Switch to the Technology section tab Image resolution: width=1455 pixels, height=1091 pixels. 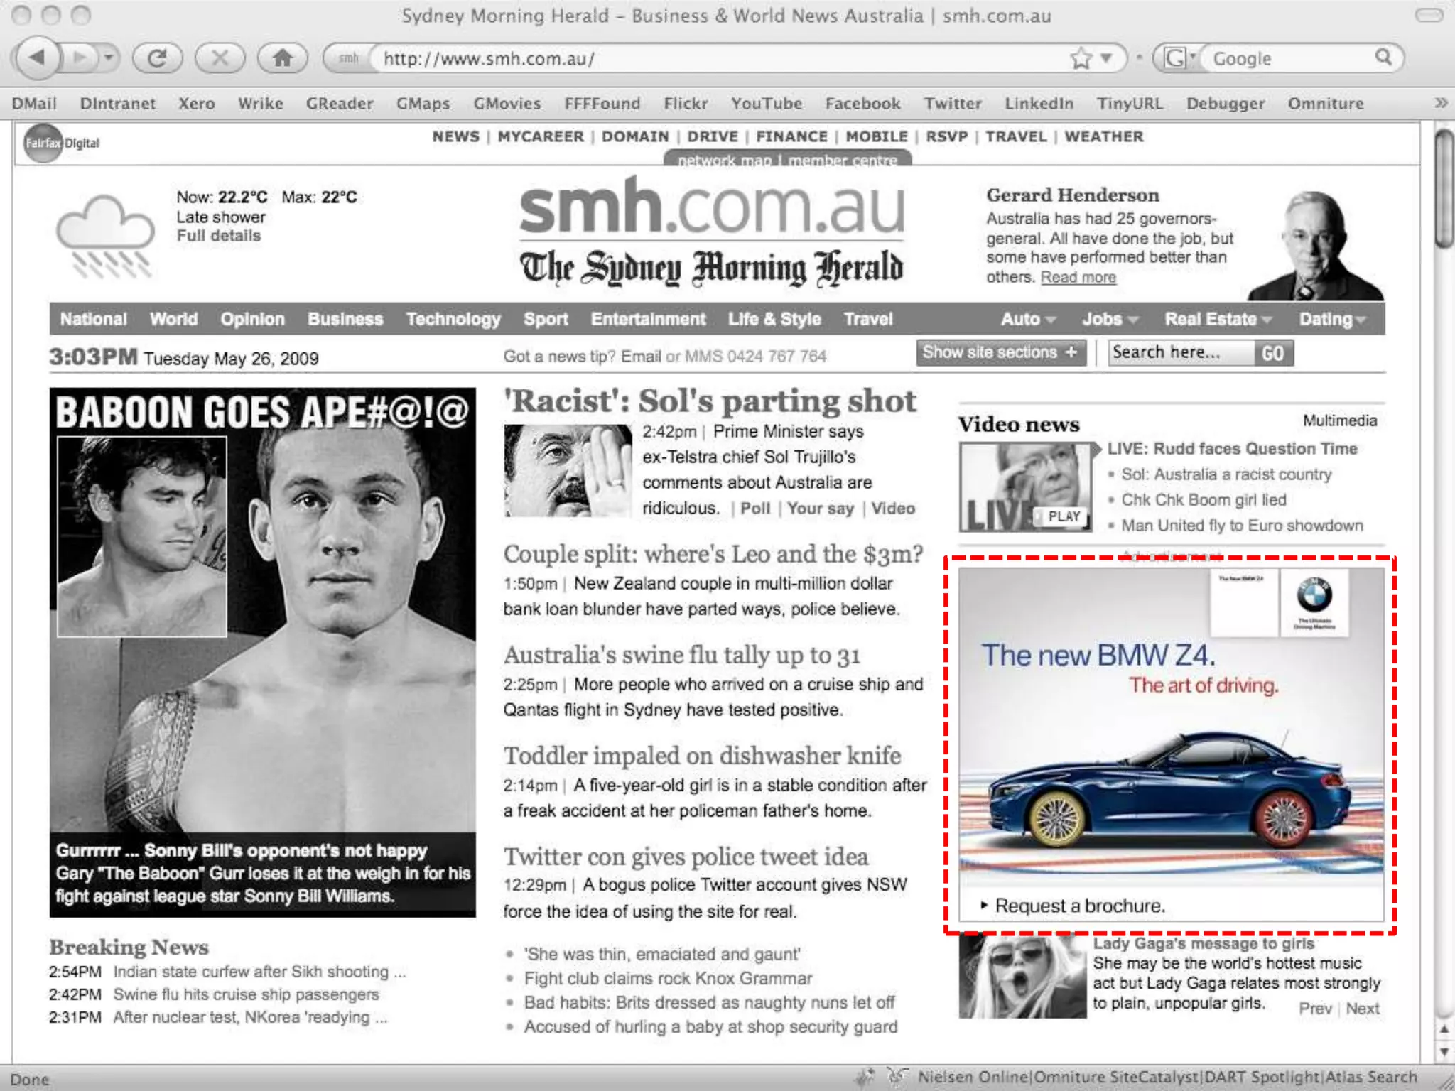(x=453, y=320)
